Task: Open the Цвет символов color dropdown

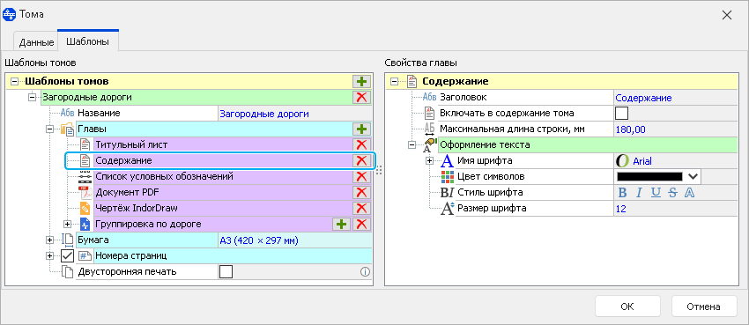Action: coord(693,176)
